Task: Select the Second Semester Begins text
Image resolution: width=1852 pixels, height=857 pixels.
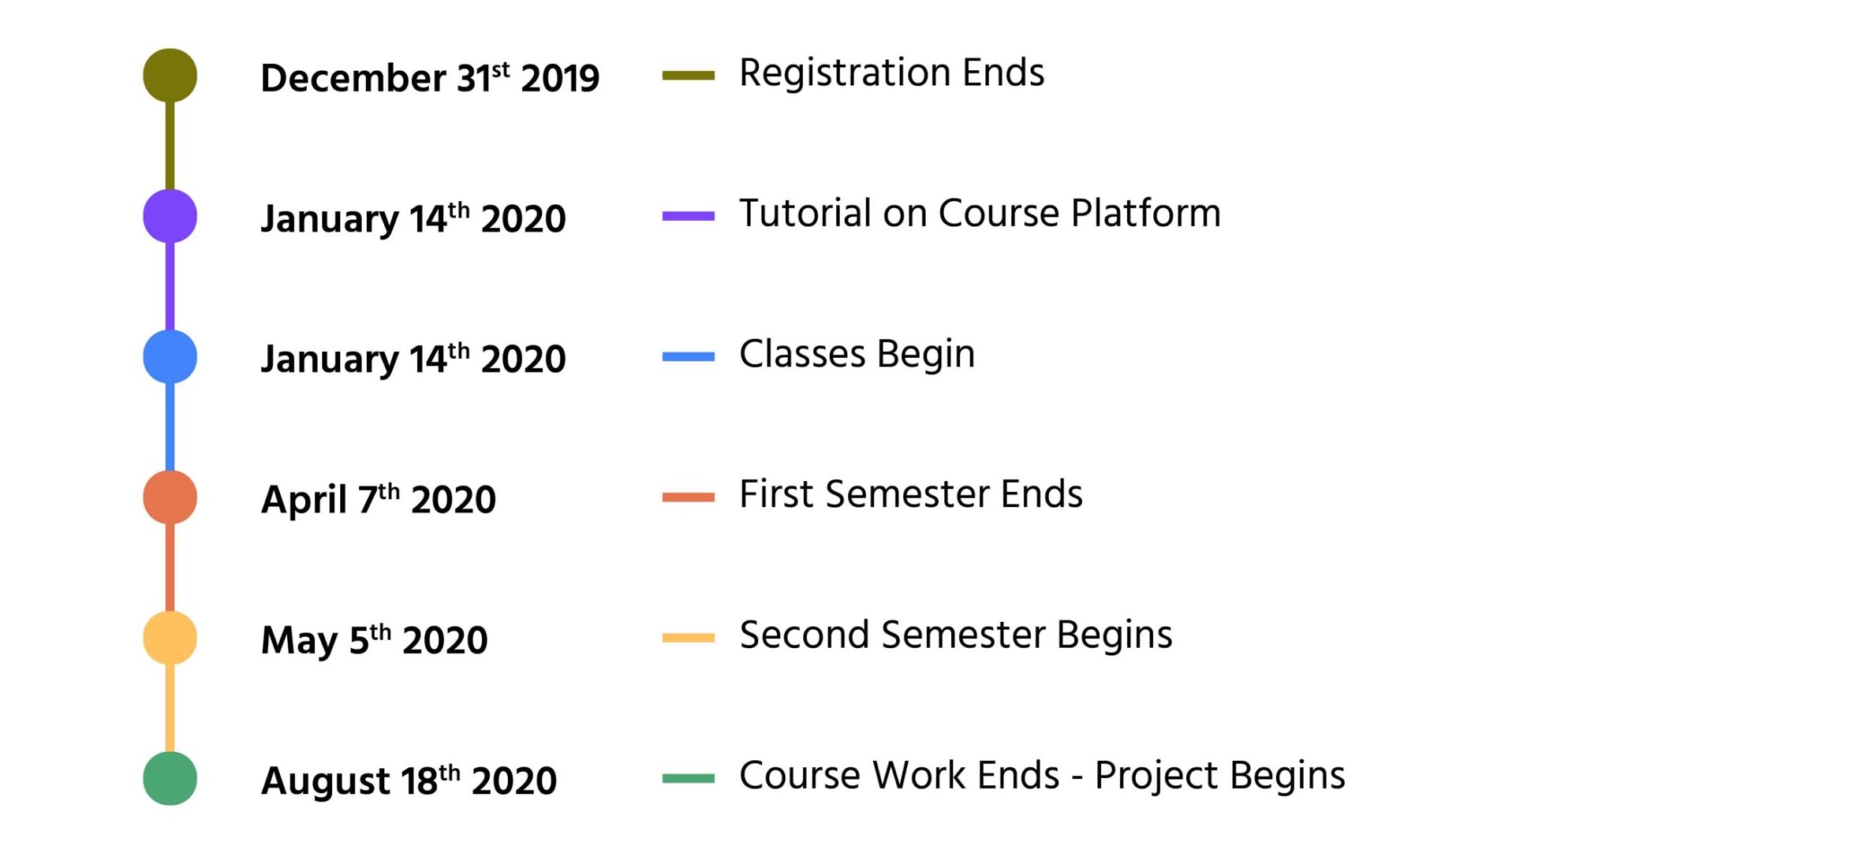Action: pos(956,636)
